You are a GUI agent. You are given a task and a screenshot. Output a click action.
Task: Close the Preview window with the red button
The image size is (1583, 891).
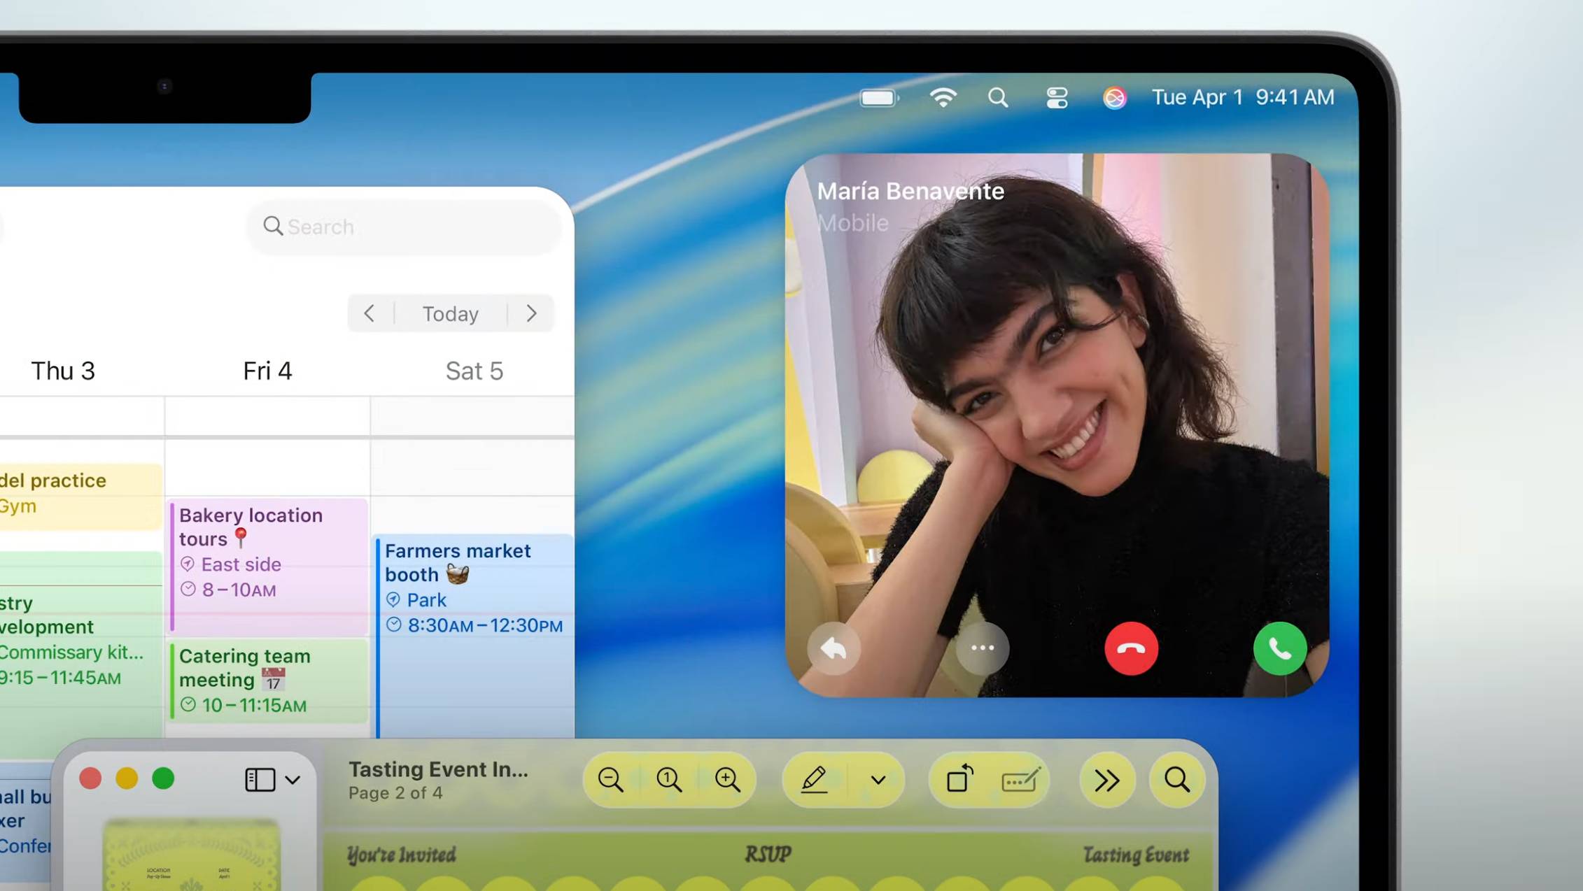point(90,778)
